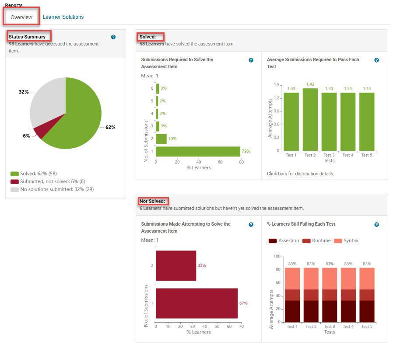This screenshot has width=393, height=345.
Task: Click '93 Learners' text in Status Summary
Action: click(21, 44)
